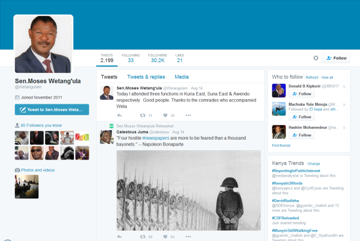Follow Sen.Moses Wetang'ula

(x=336, y=58)
